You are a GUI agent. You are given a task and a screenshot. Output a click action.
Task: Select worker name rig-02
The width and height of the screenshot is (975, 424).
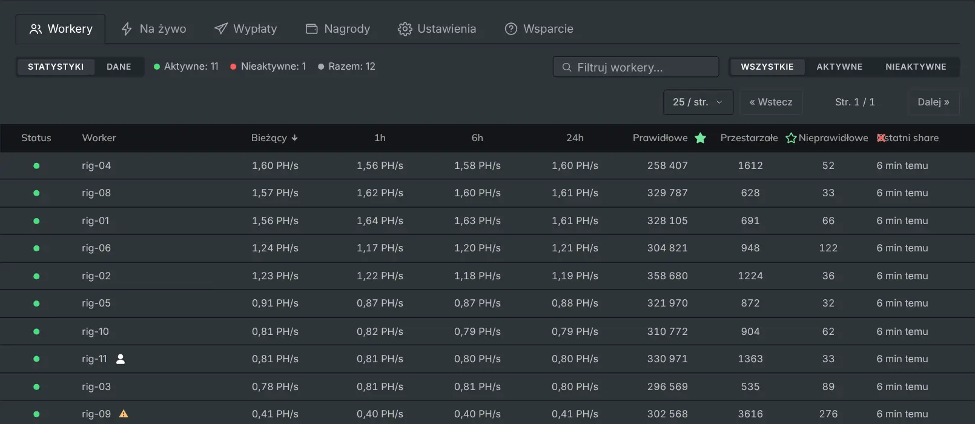coord(96,276)
